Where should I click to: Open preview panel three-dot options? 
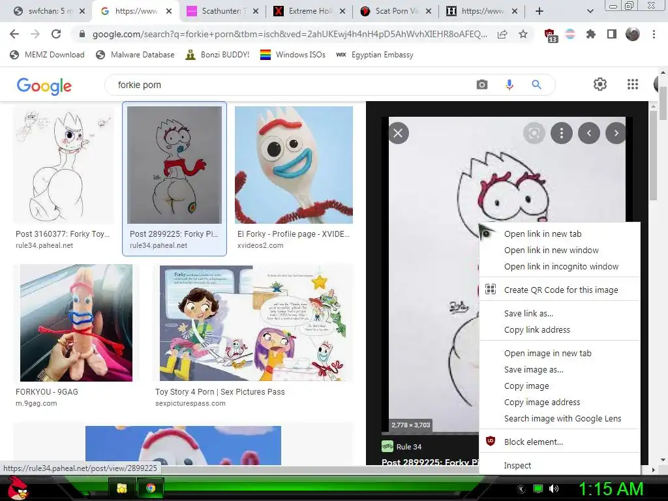point(562,133)
